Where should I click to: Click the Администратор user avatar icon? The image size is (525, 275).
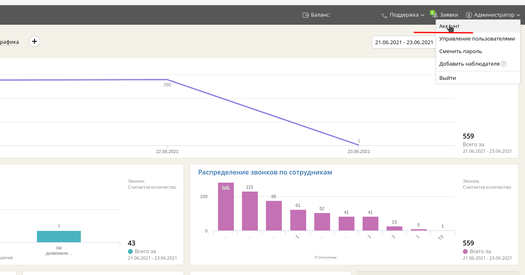pos(469,15)
